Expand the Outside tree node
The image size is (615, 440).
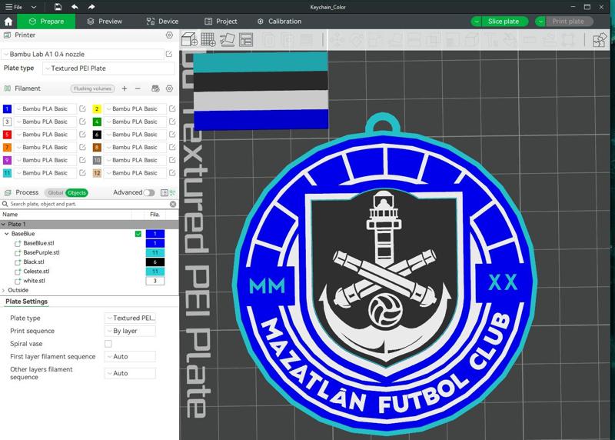pos(4,290)
